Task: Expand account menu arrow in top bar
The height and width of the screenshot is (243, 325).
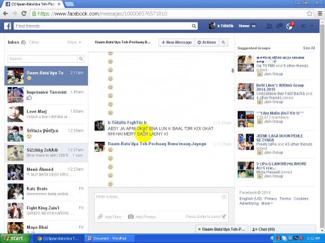Action: (x=312, y=26)
